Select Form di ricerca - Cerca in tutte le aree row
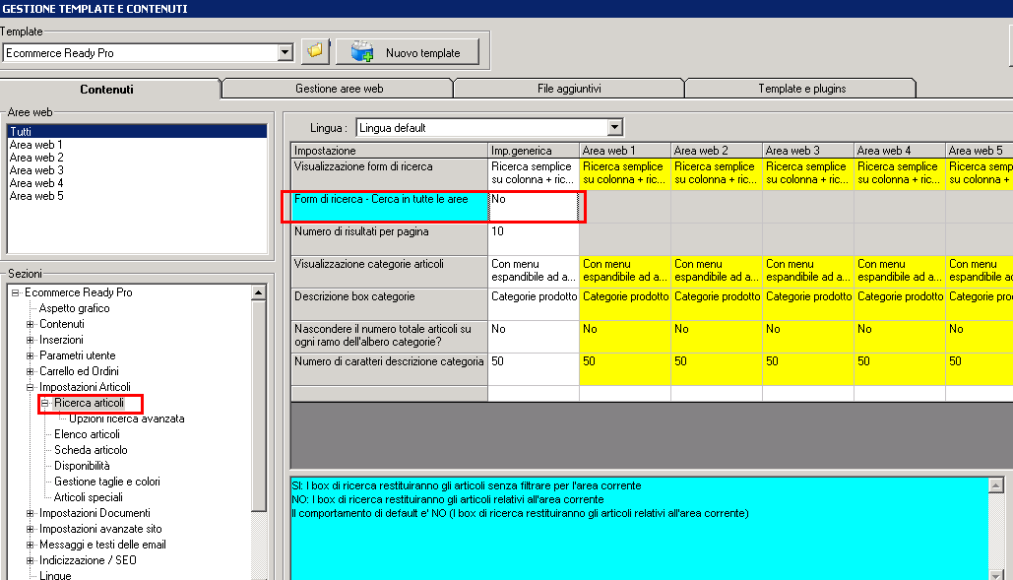The image size is (1013, 580). point(390,207)
